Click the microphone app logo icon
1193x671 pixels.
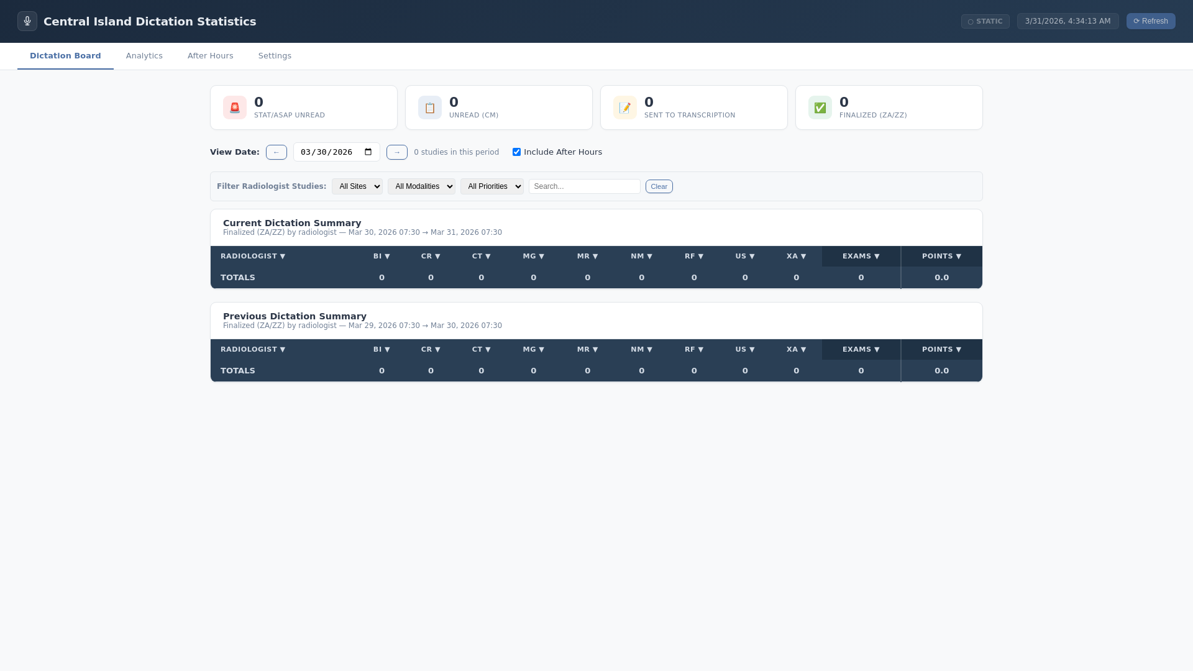27,21
